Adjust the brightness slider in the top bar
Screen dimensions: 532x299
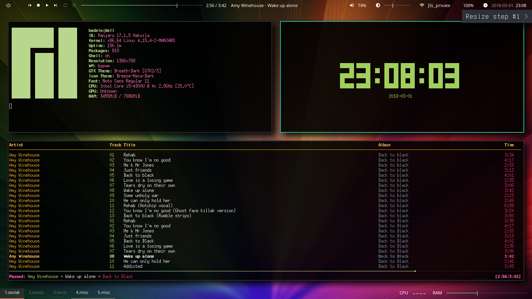(x=397, y=5)
